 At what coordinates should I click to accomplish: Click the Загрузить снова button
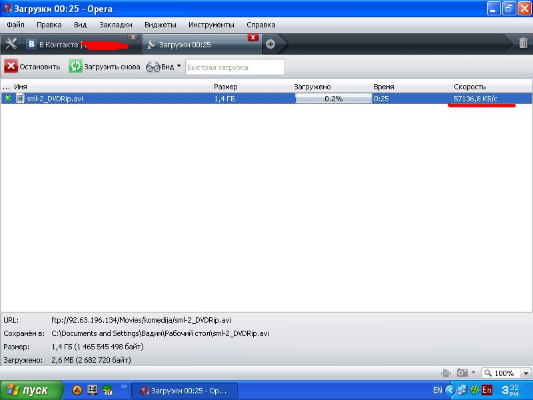click(105, 66)
